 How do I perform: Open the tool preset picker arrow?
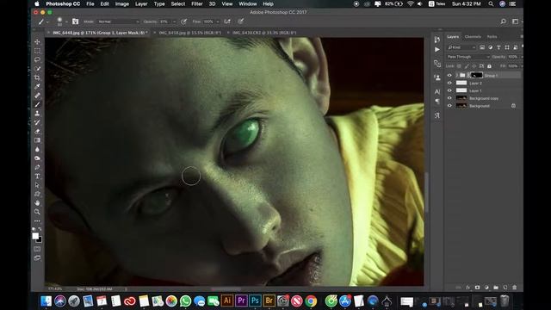click(47, 22)
